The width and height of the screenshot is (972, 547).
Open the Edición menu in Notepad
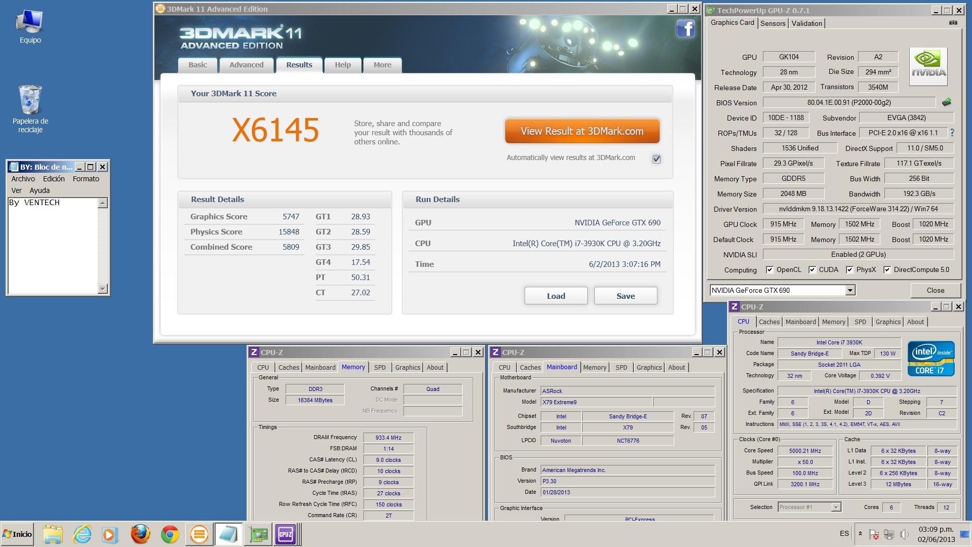point(54,179)
